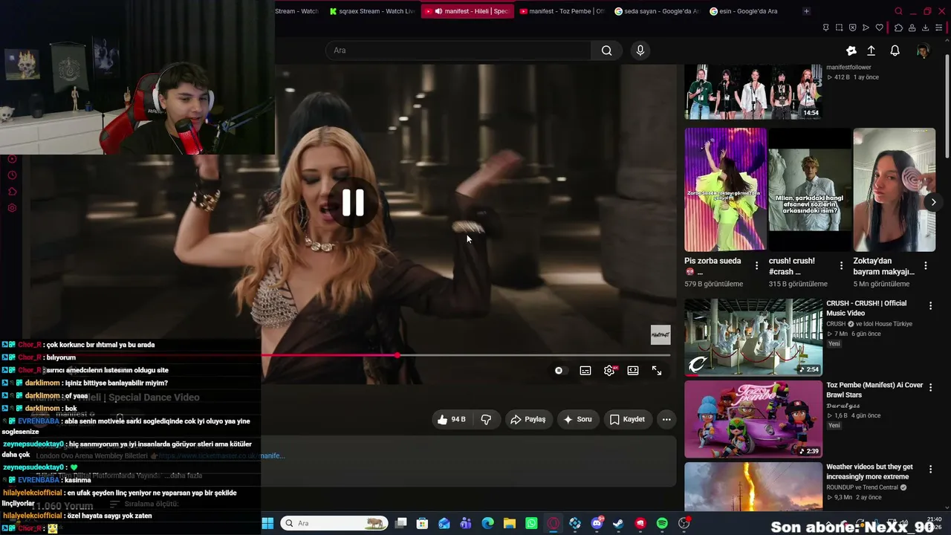Open the browser easy setup menu icon
This screenshot has height=535, width=951.
[939, 27]
